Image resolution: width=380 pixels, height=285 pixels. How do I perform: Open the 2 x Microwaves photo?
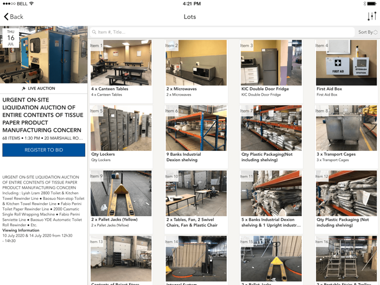pyautogui.click(x=196, y=63)
